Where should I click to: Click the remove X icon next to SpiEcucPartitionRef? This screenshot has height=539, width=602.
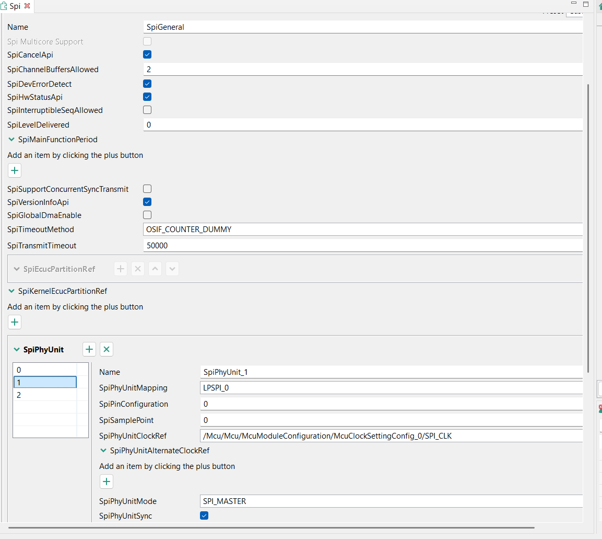click(x=138, y=269)
